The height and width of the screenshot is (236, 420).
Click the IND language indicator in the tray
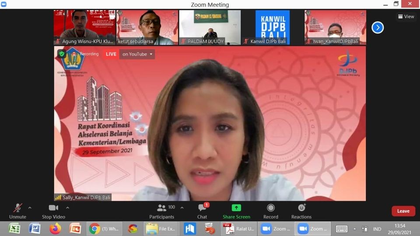point(377,229)
